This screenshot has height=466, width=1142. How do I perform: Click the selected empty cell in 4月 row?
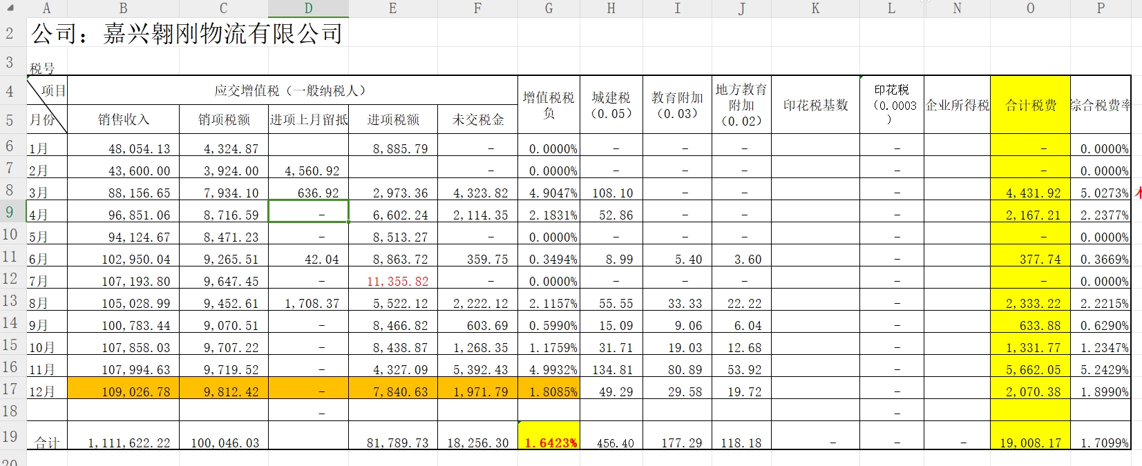tap(308, 212)
